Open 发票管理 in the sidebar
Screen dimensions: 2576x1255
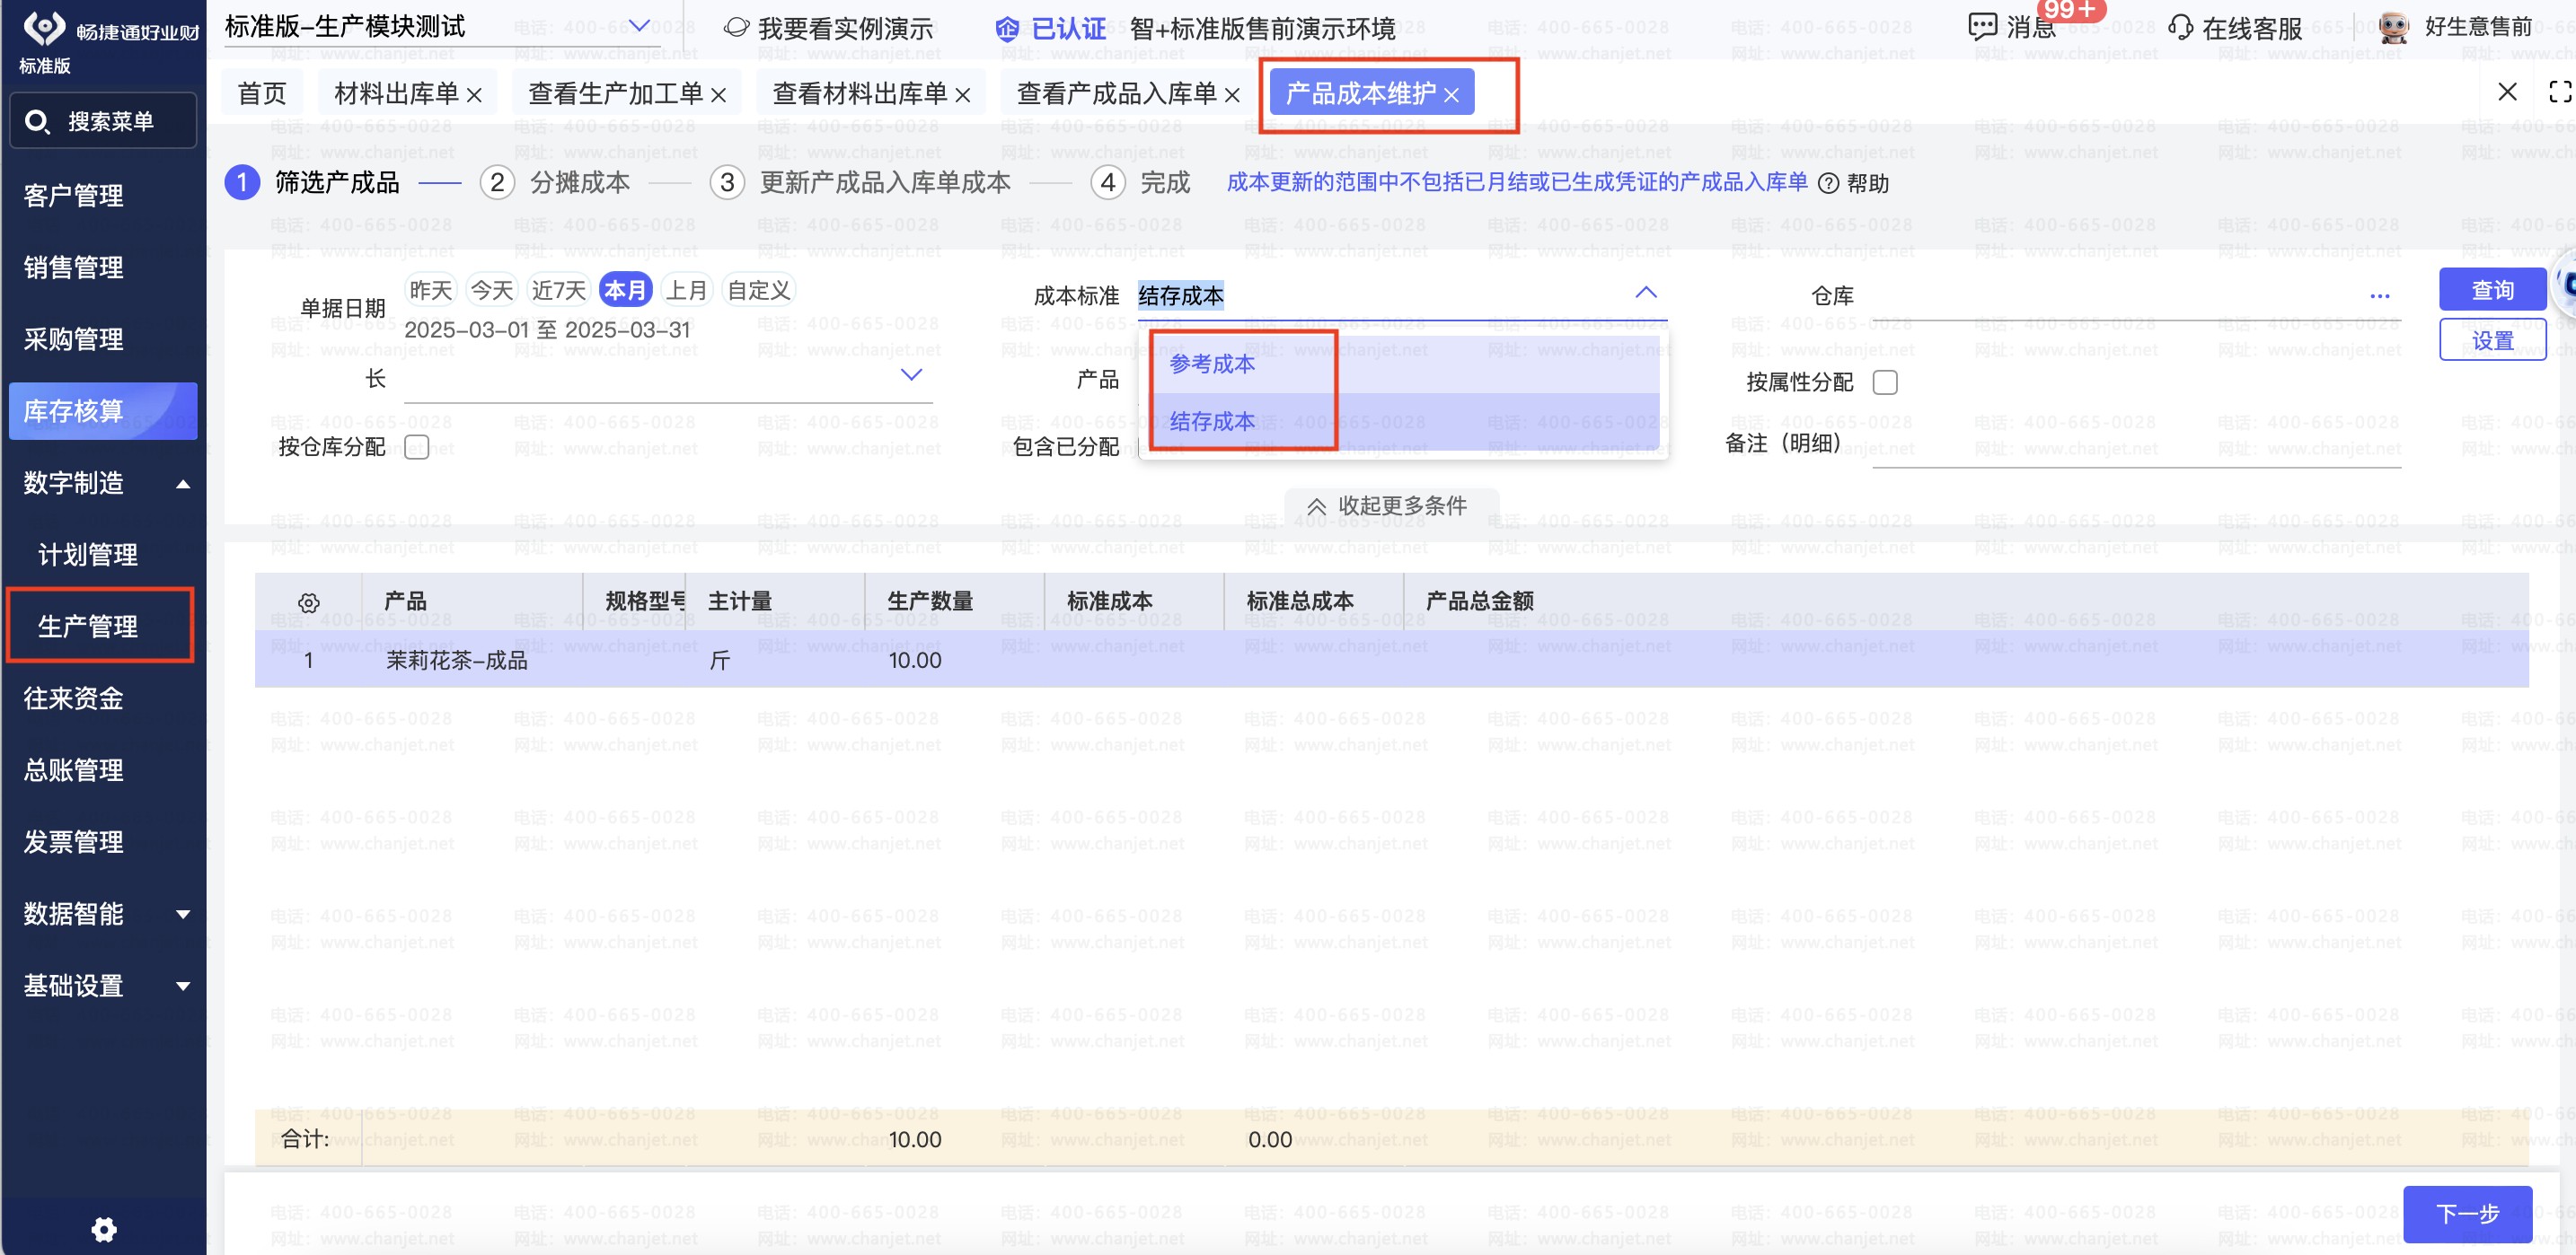coord(73,843)
